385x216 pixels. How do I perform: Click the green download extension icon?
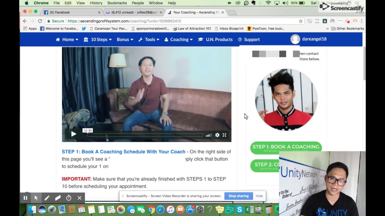pyautogui.click(x=325, y=21)
